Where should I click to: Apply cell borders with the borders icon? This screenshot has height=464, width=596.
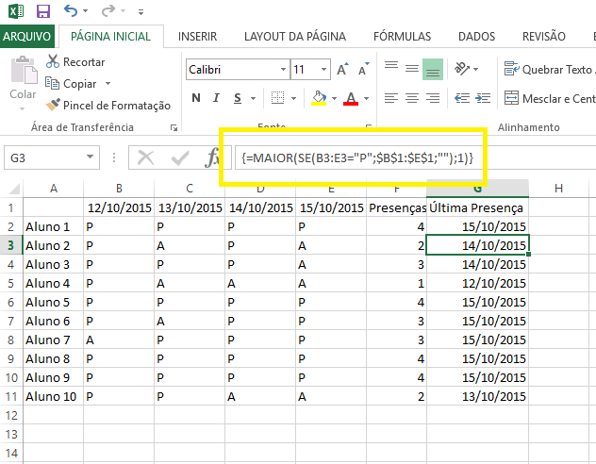pyautogui.click(x=277, y=98)
